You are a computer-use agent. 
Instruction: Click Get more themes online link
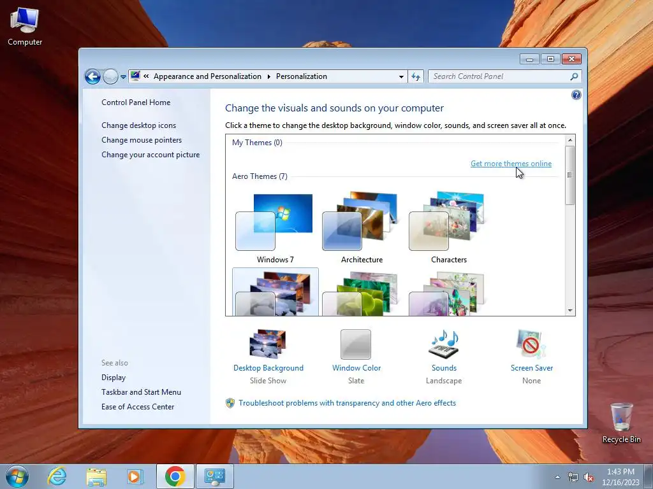click(511, 164)
